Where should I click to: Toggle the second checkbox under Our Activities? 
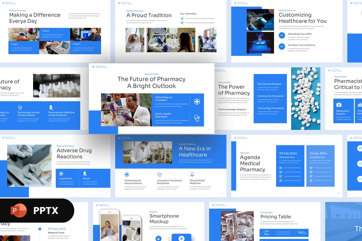coord(182,23)
